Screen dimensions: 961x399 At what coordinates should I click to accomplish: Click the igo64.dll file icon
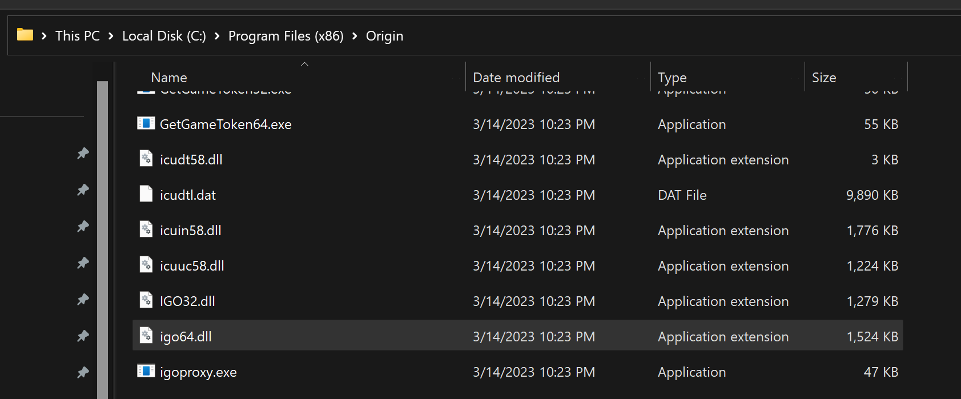coord(146,336)
